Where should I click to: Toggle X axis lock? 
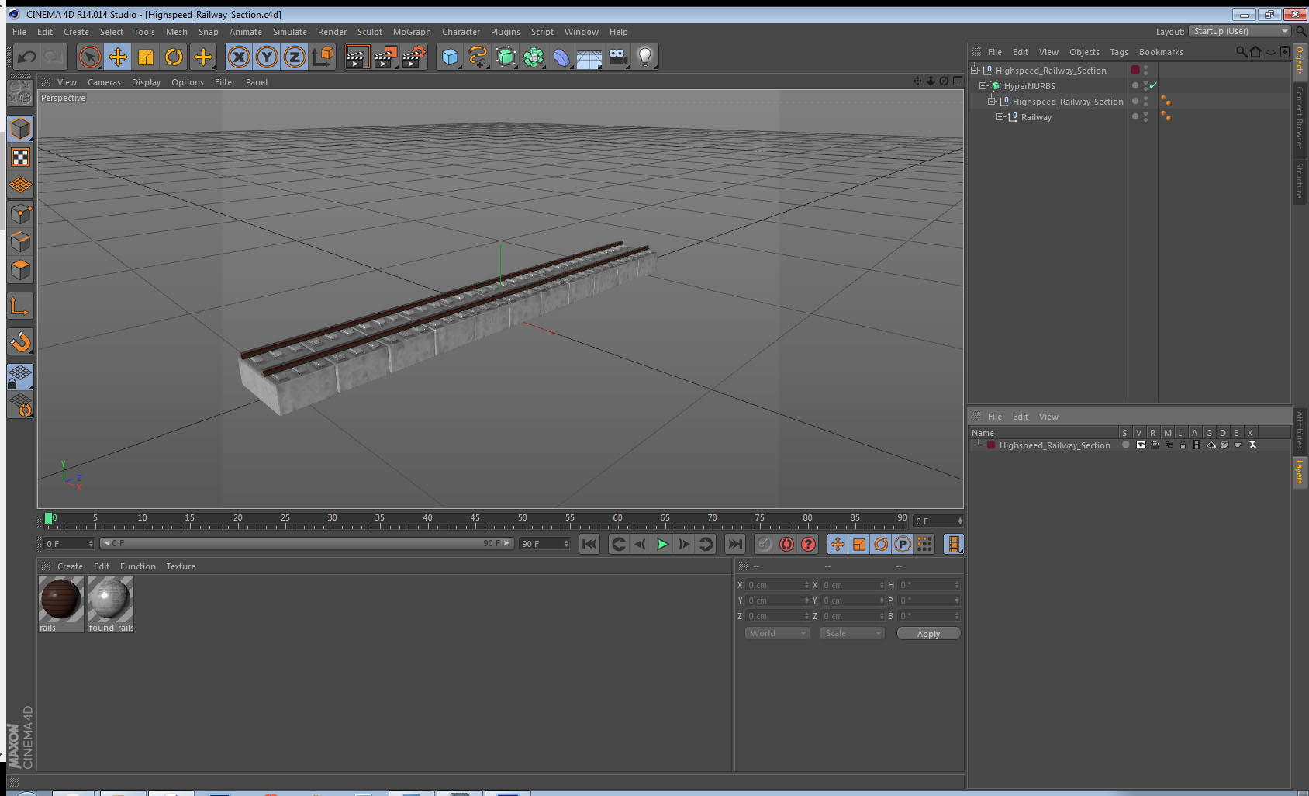[x=239, y=57]
